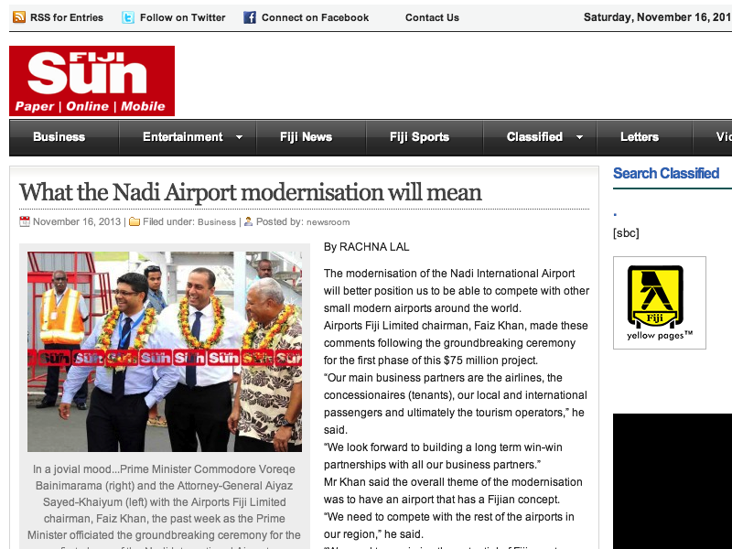The height and width of the screenshot is (549, 732).
Task: Click the folder icon before Filed under
Action: pyautogui.click(x=135, y=221)
